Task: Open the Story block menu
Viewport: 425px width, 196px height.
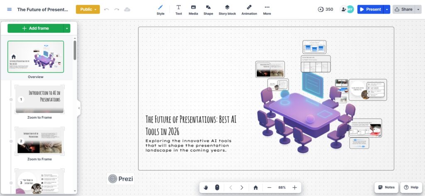Action: click(227, 10)
